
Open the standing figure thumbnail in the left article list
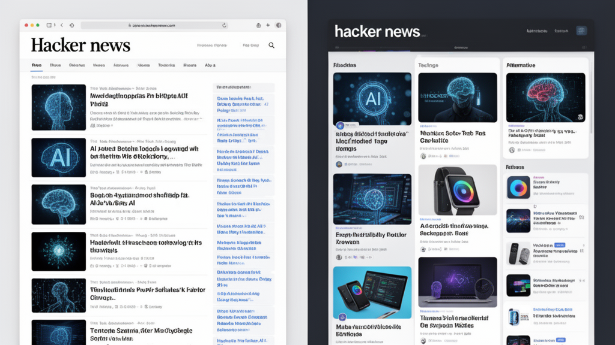[x=58, y=295]
